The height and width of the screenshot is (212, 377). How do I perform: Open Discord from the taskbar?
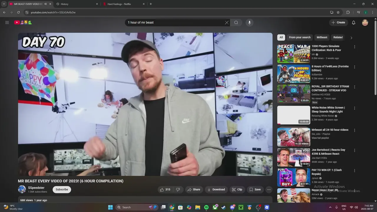232,207
